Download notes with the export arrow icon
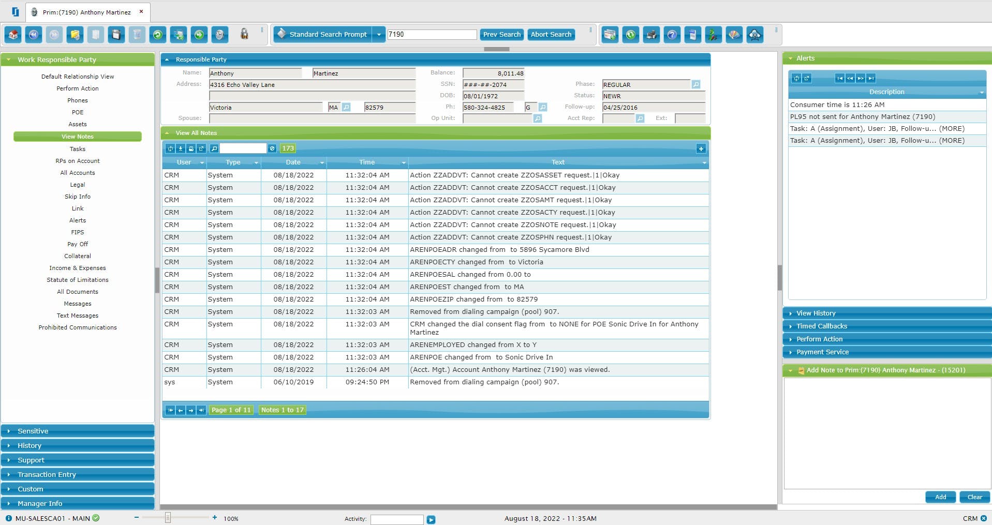 point(181,148)
